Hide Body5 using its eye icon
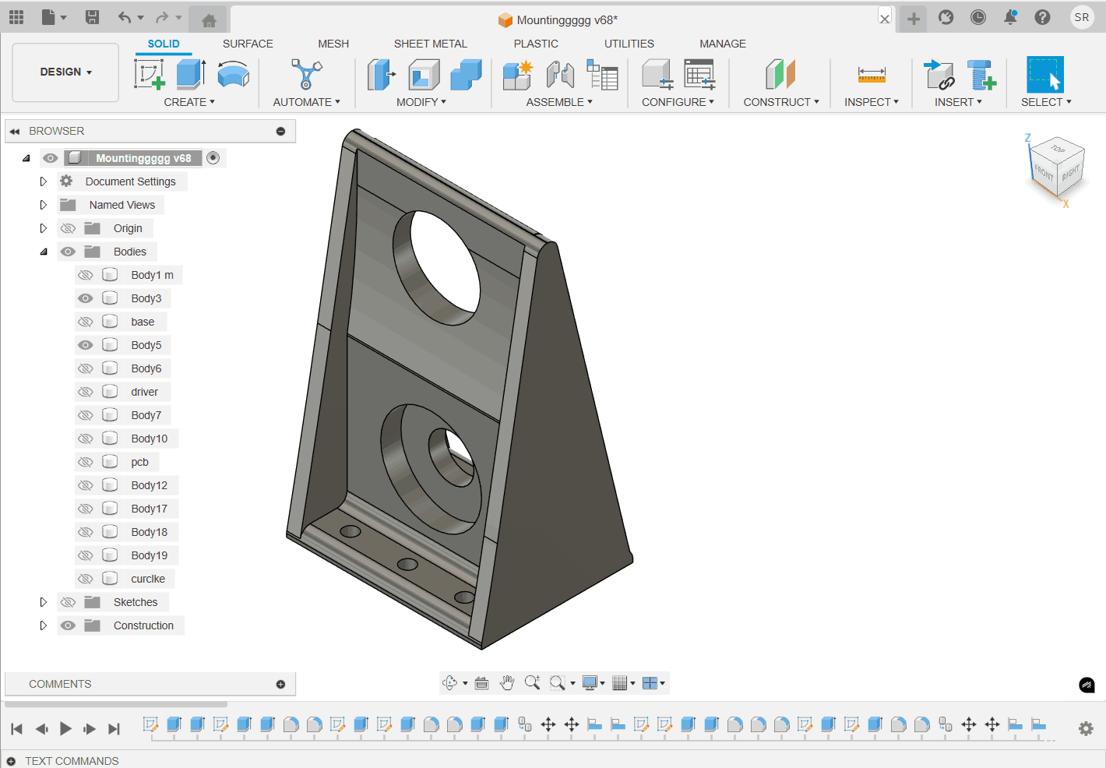 coord(86,345)
